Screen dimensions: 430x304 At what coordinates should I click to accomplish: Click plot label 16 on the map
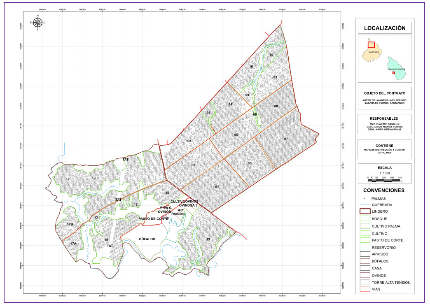tap(136, 204)
